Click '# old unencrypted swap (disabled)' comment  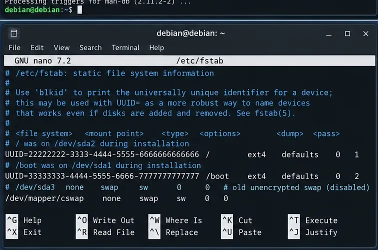pyautogui.click(x=296, y=187)
